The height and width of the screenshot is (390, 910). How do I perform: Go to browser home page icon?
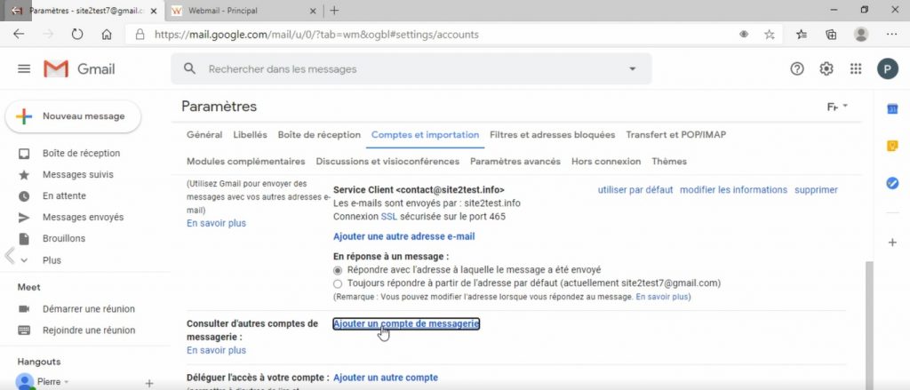tap(107, 35)
